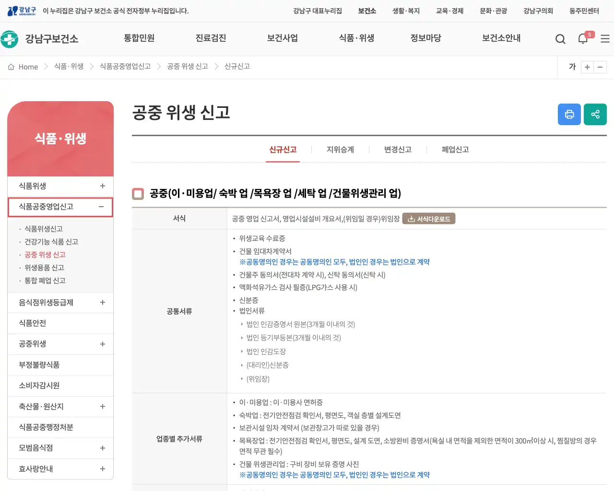Print the page using the printer icon
Screen dimensions: 614x491
[x=569, y=114]
